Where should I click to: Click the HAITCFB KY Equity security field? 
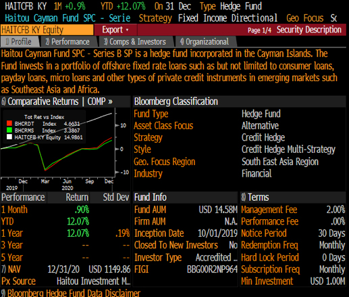coord(47,30)
